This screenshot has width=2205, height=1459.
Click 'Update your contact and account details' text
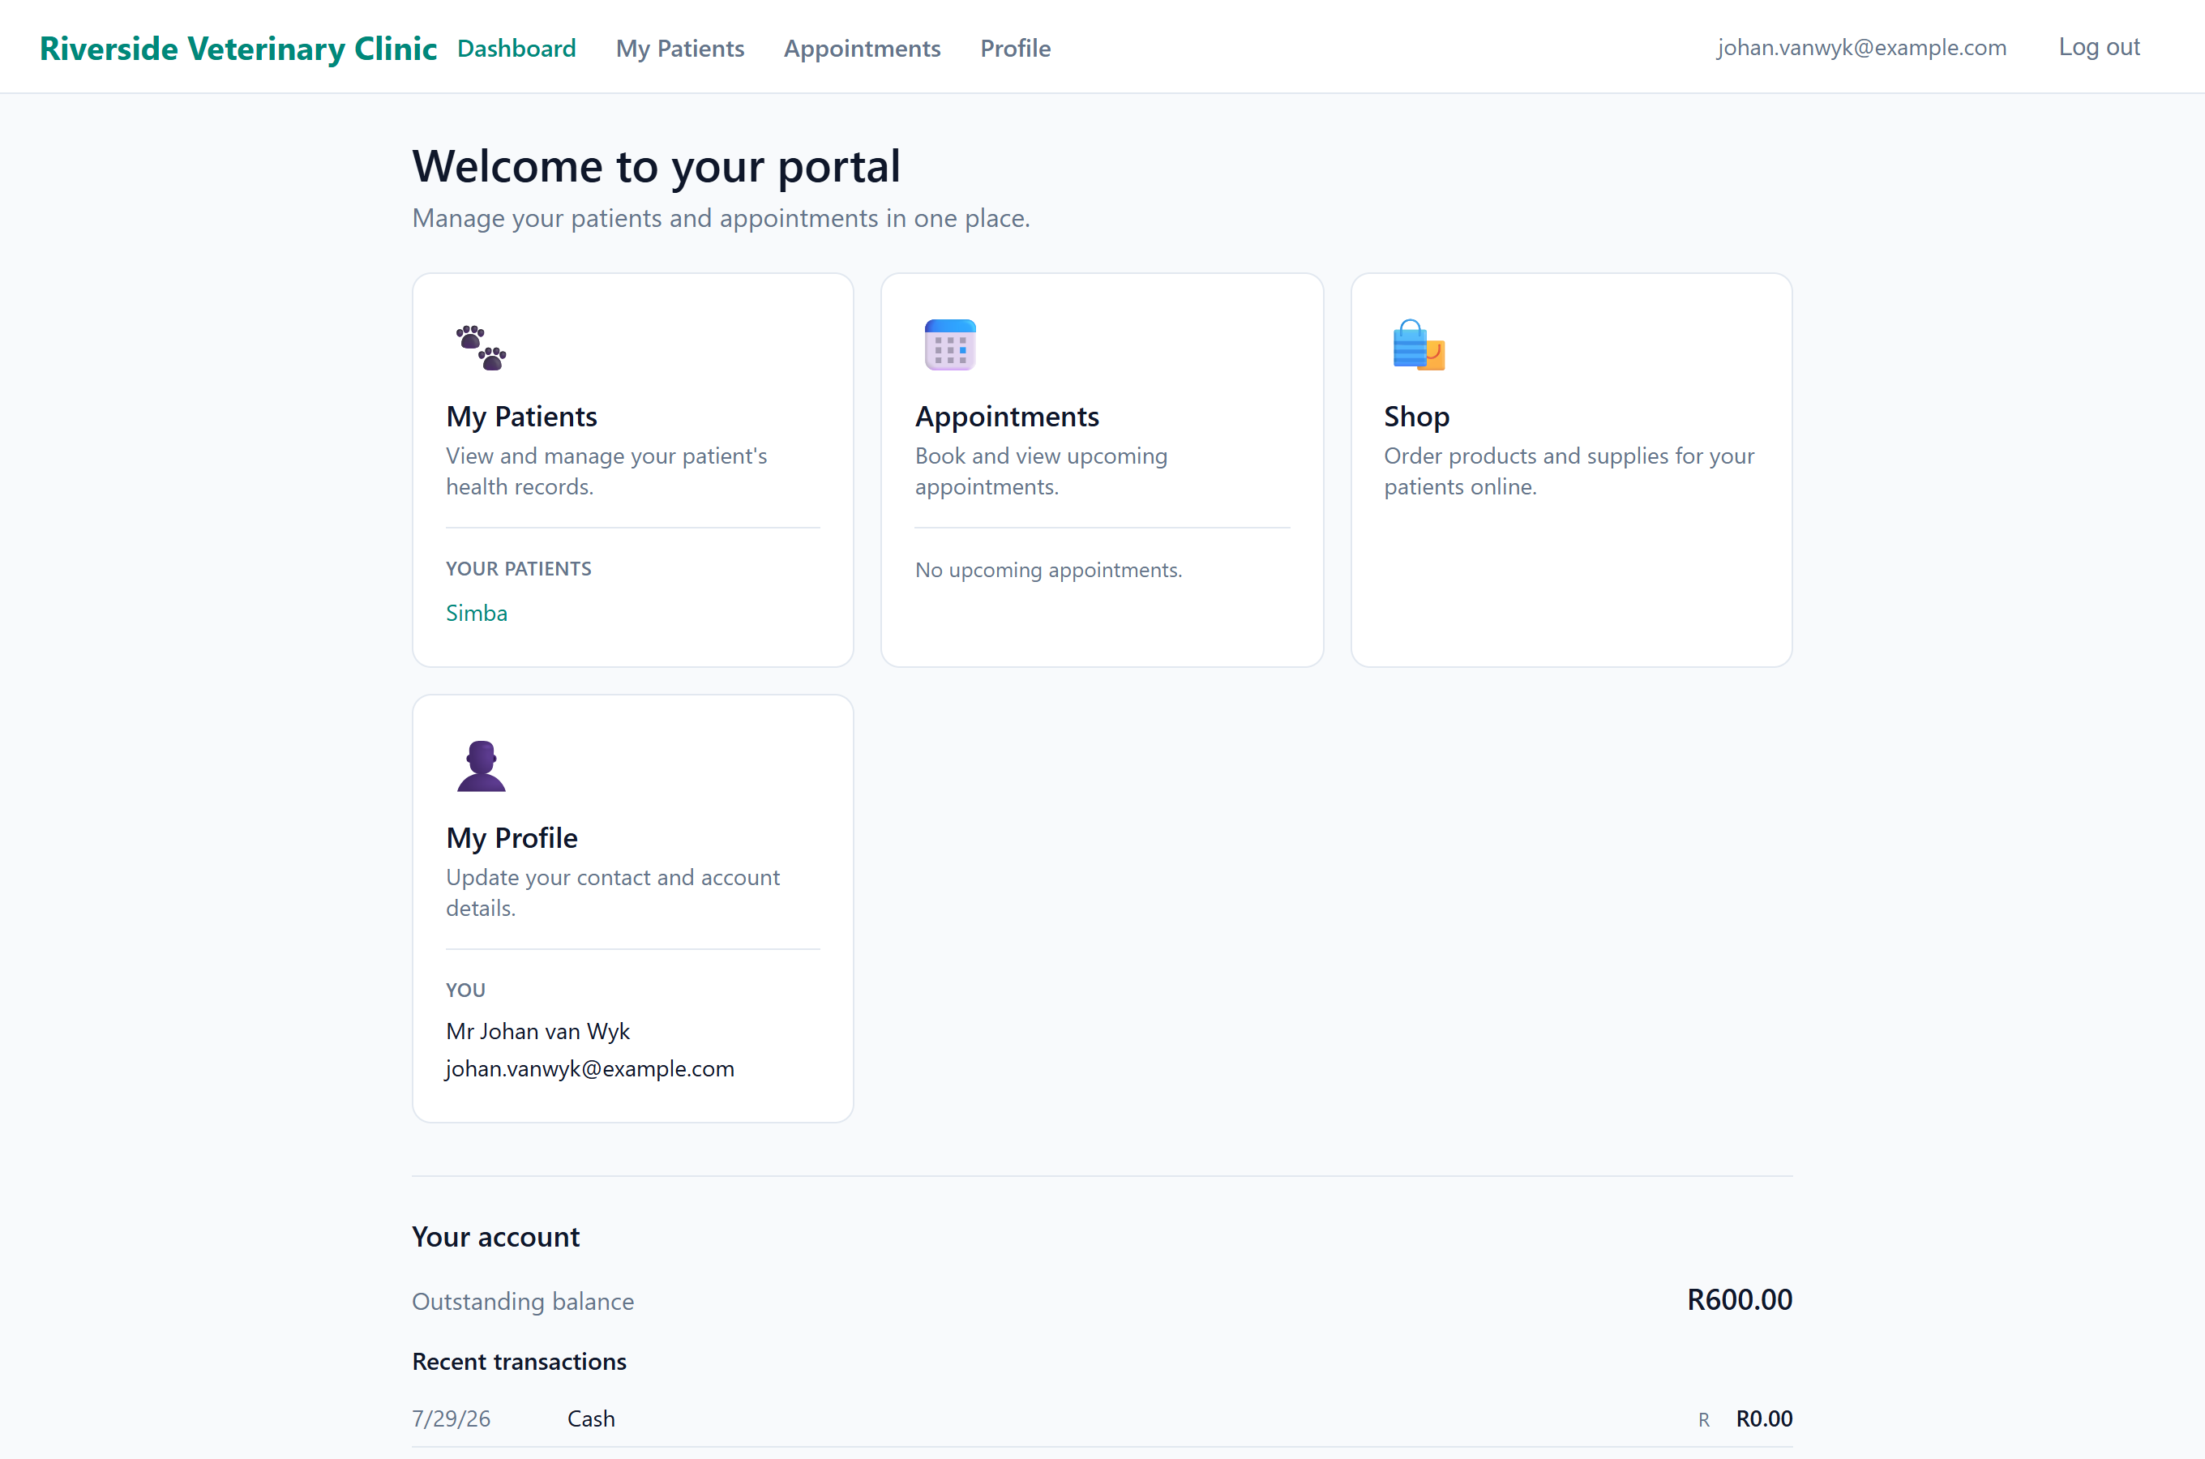click(612, 892)
